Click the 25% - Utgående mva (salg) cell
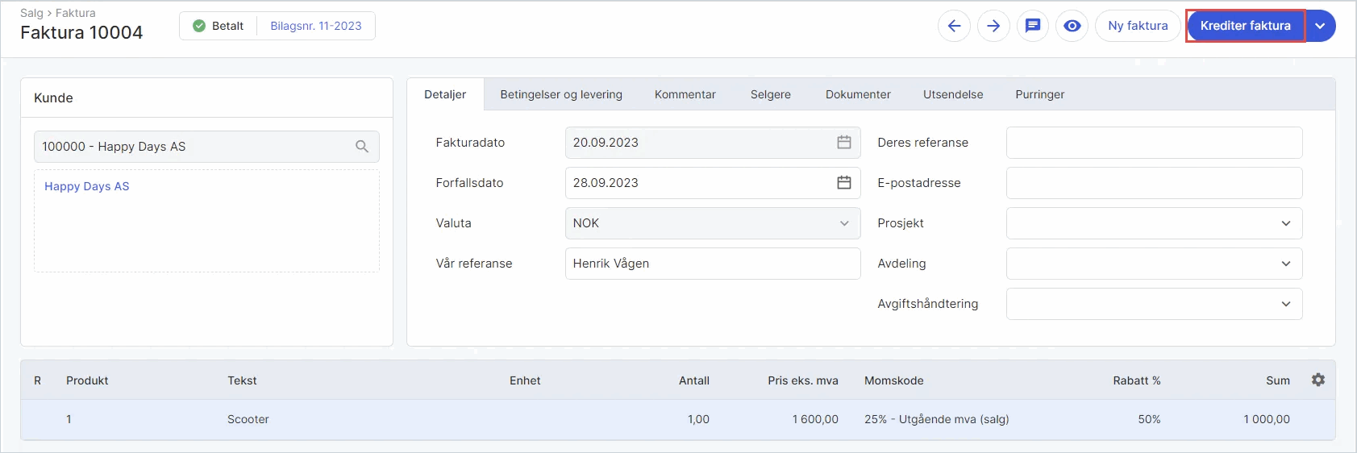This screenshot has width=1357, height=453. (937, 419)
